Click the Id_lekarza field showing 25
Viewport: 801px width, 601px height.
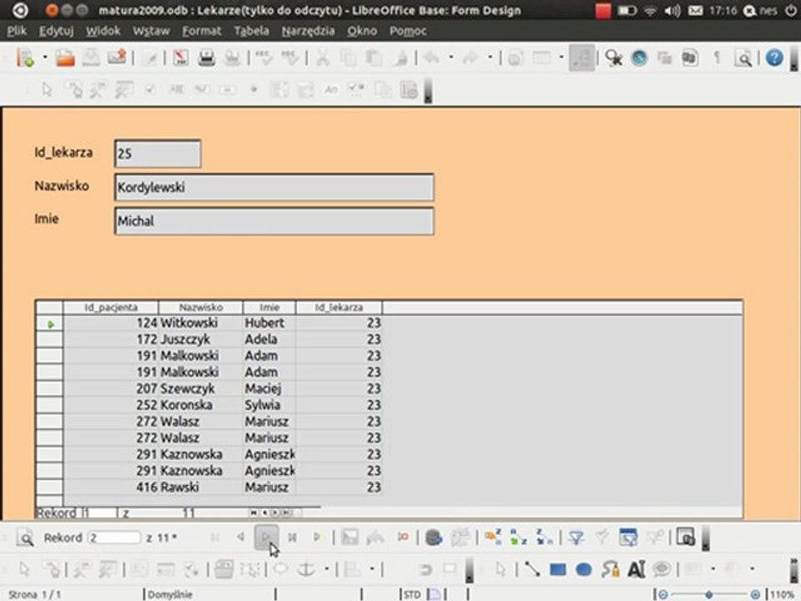point(158,154)
